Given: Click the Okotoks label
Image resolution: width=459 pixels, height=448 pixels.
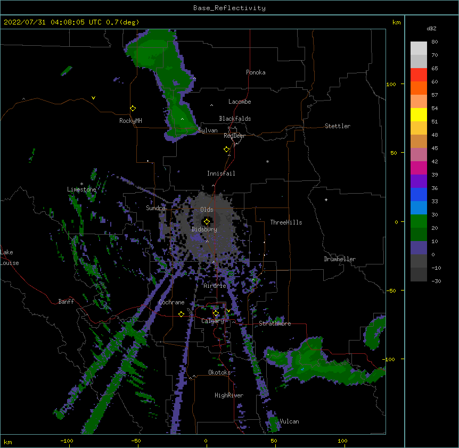Looking at the screenshot, I should pos(219,372).
